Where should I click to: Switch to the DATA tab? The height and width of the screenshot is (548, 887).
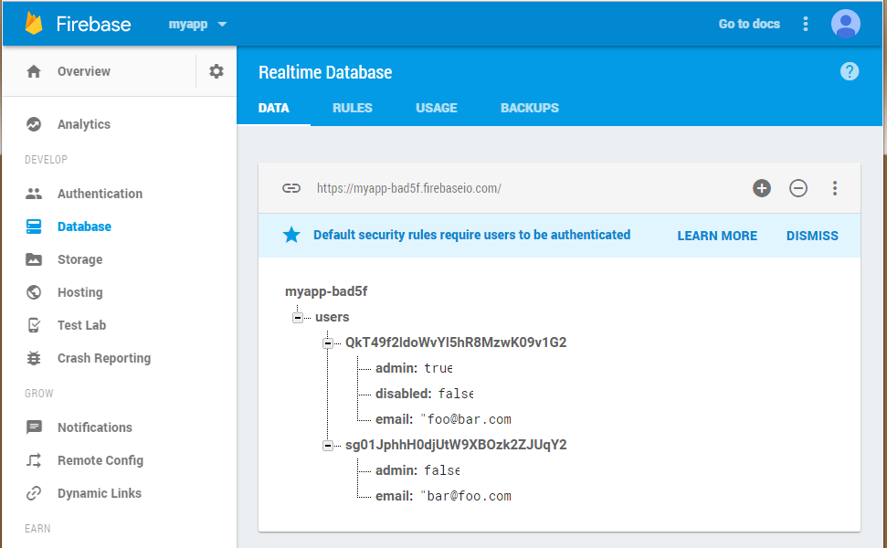pyautogui.click(x=274, y=108)
